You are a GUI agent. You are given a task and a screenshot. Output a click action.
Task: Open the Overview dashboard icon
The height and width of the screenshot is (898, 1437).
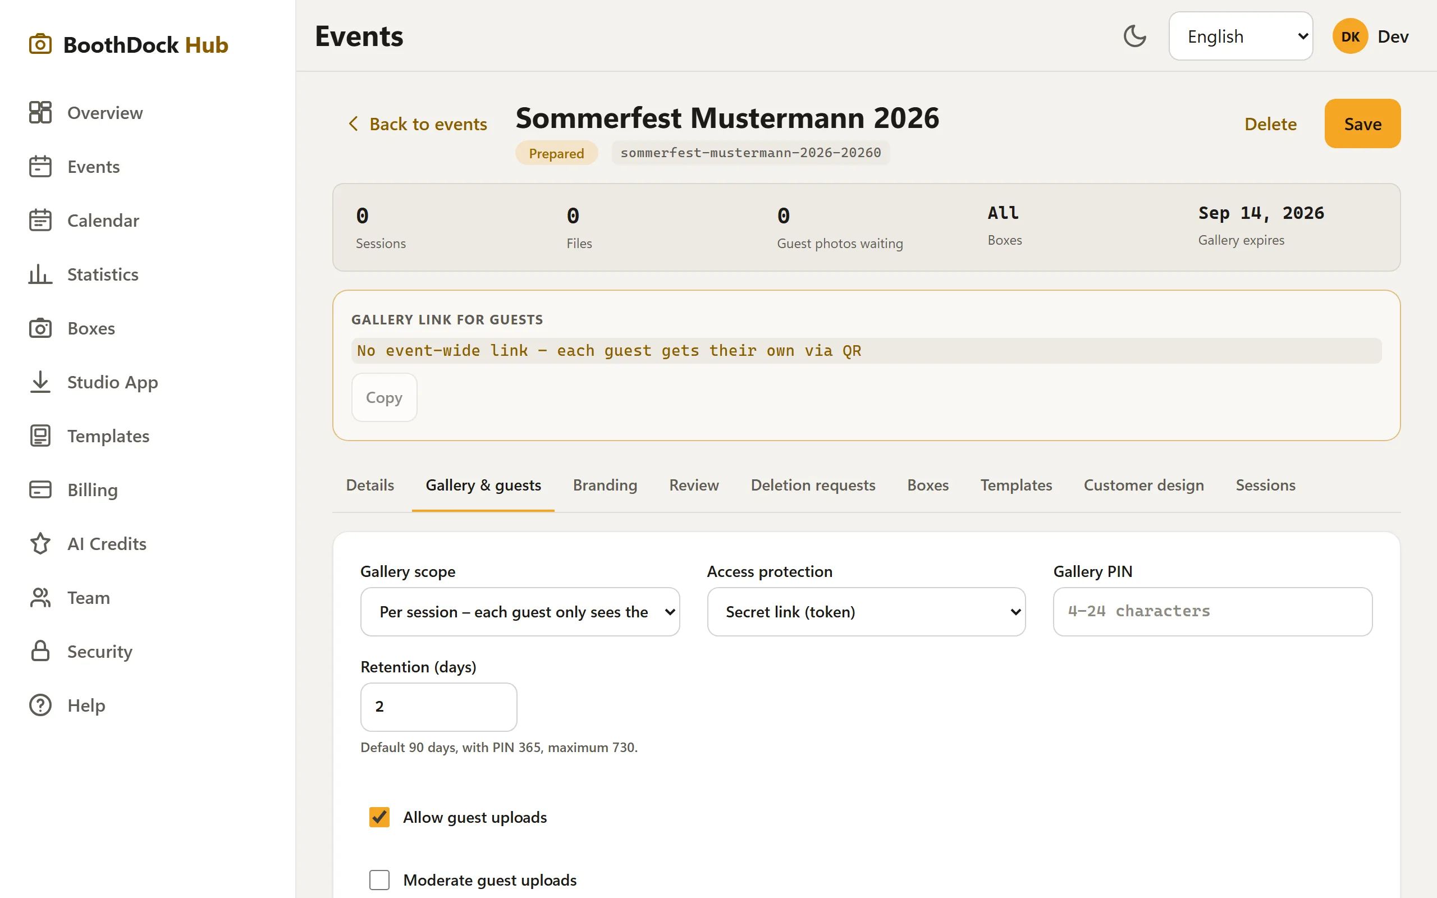tap(40, 112)
